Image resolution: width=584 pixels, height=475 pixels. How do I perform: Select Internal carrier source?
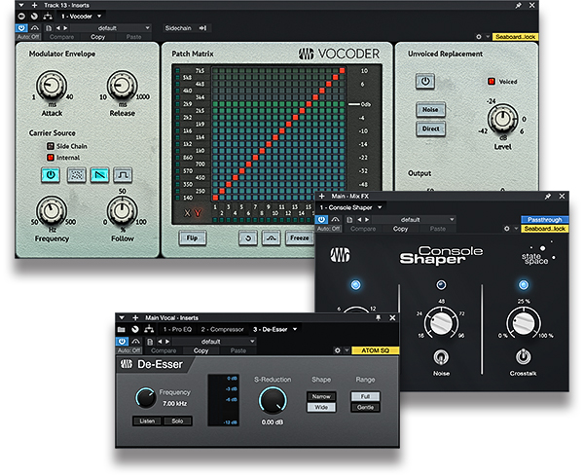pos(51,158)
